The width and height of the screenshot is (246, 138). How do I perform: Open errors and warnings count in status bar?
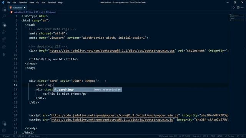[22, 136]
